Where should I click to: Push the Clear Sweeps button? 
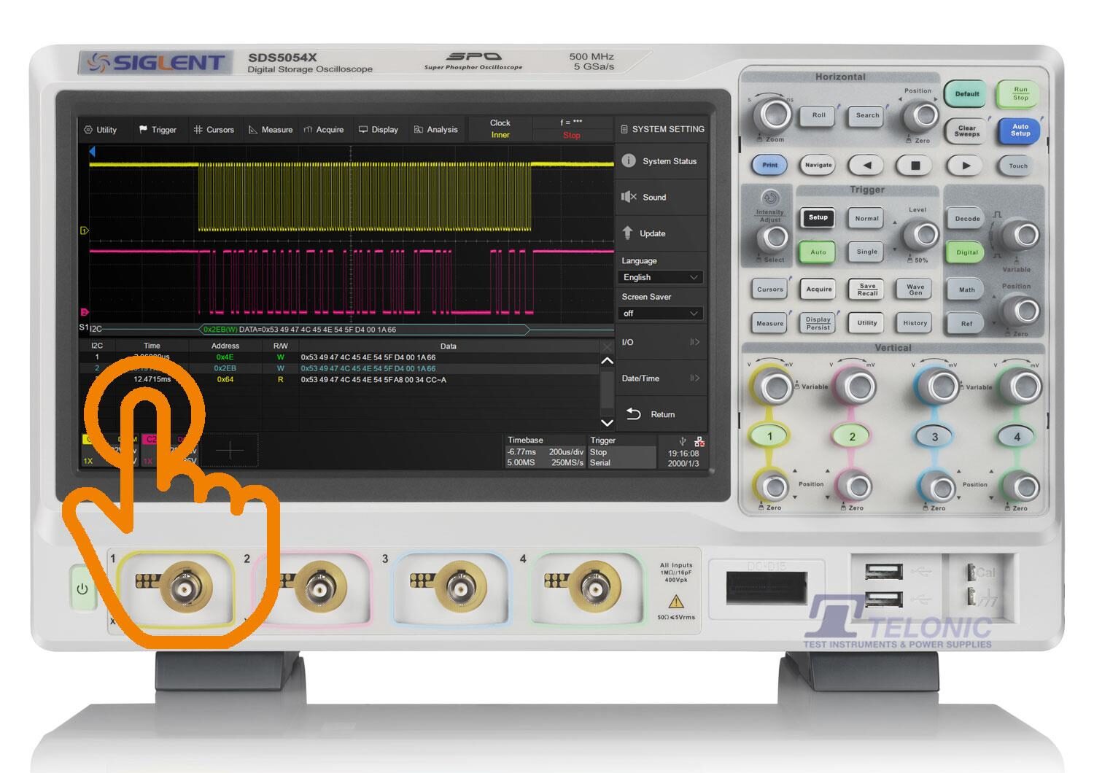click(x=967, y=131)
